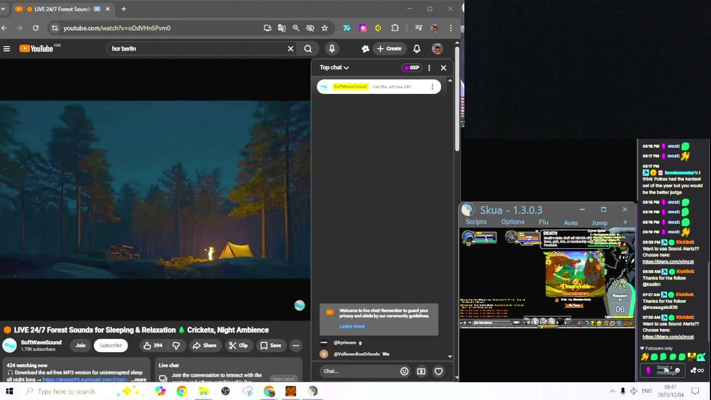Open the media controls playlist icon in Chrome
711x400 pixels.
click(419, 28)
